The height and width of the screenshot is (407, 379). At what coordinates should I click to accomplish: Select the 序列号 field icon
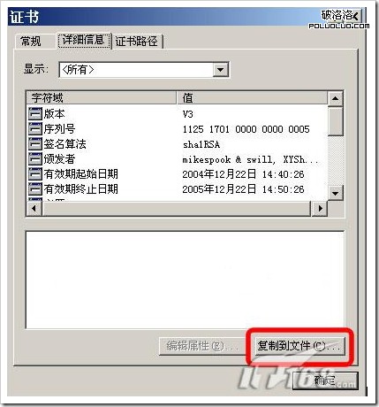coord(35,128)
